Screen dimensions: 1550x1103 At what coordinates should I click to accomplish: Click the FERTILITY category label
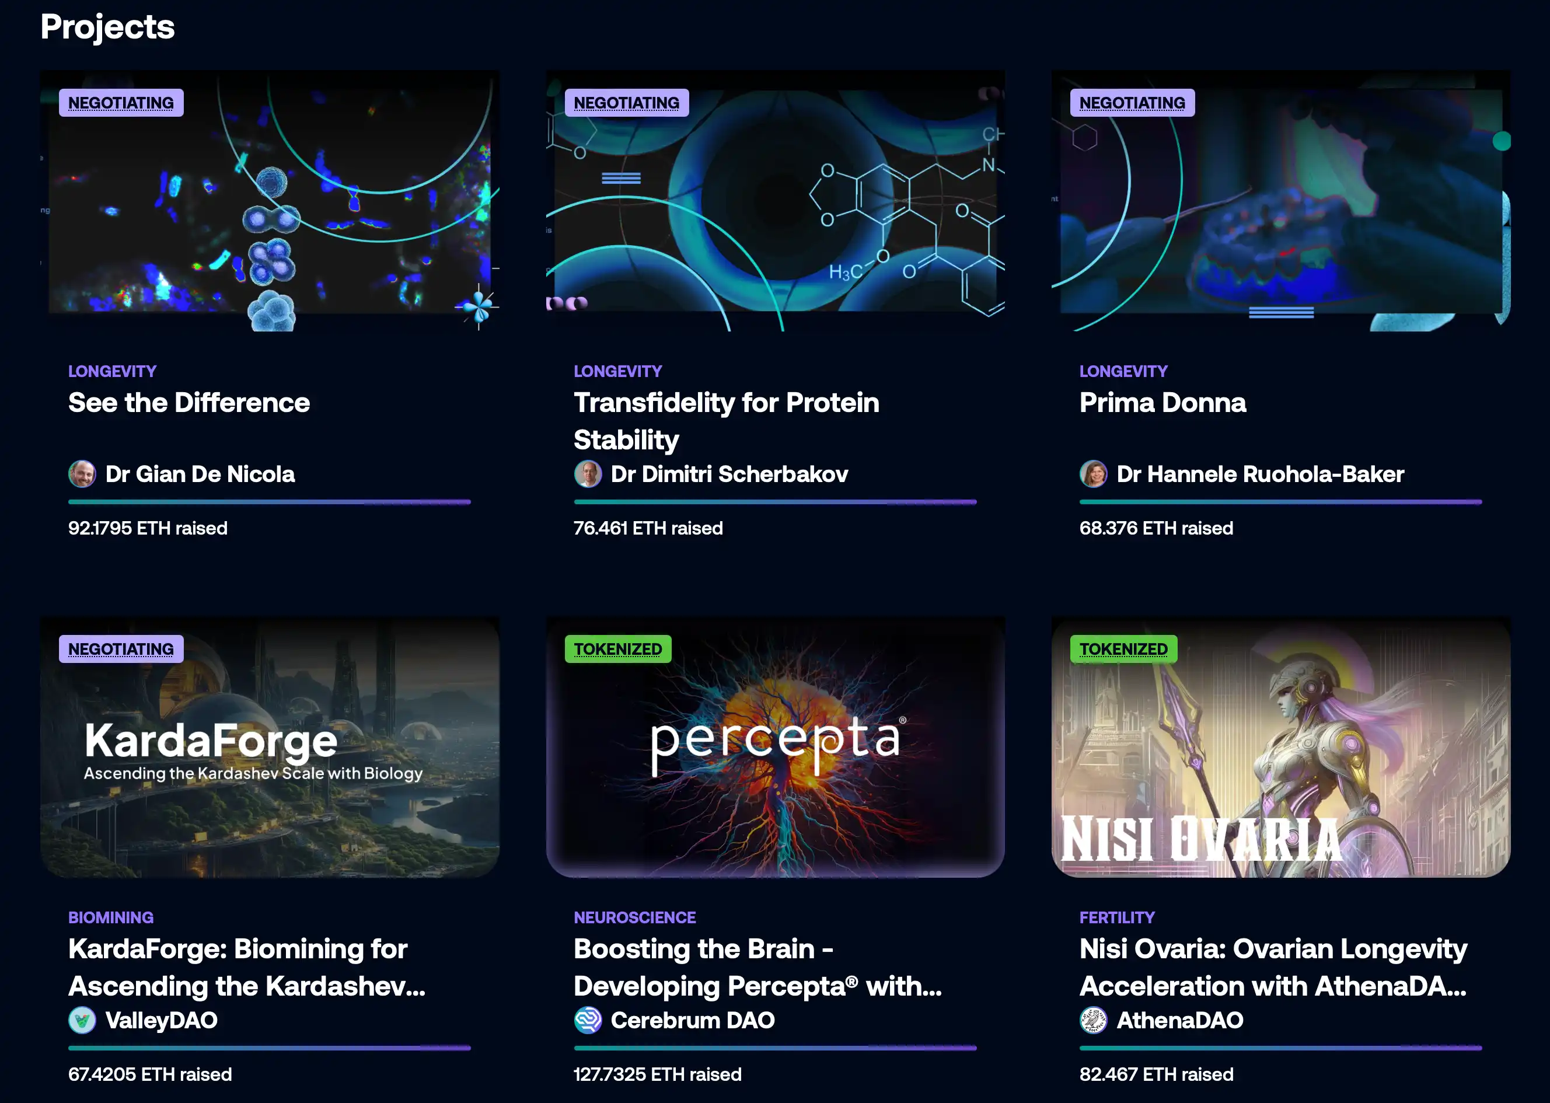click(x=1116, y=917)
